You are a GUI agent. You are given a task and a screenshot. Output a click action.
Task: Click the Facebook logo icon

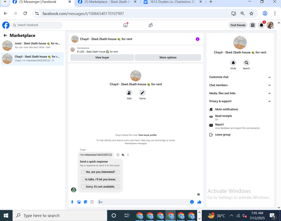pos(6,25)
